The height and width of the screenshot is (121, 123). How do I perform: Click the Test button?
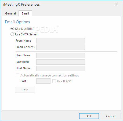pyautogui.click(x=25, y=90)
